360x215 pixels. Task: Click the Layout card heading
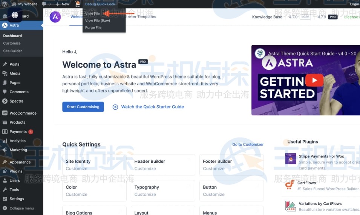tap(141, 213)
